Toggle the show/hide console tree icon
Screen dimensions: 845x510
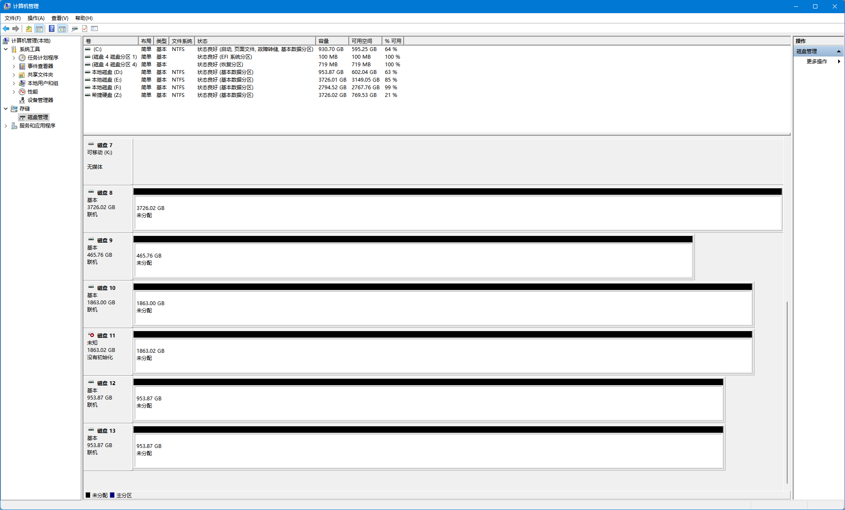pos(39,28)
